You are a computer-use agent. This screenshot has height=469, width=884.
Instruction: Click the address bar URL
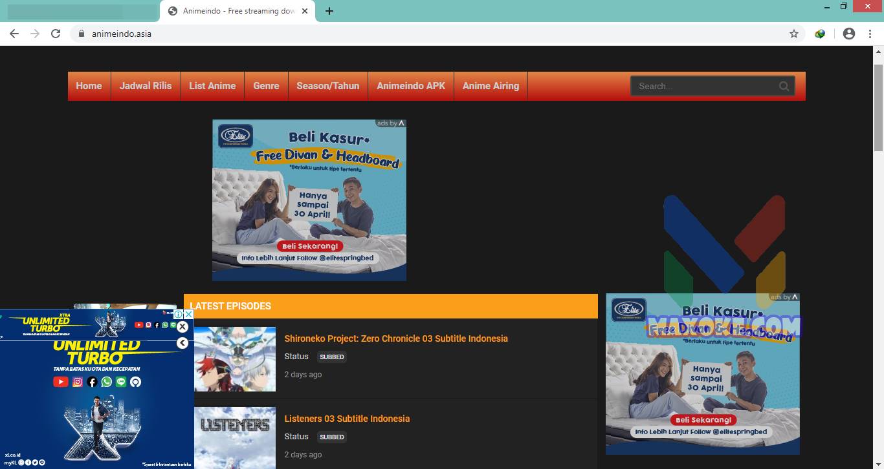(x=122, y=34)
